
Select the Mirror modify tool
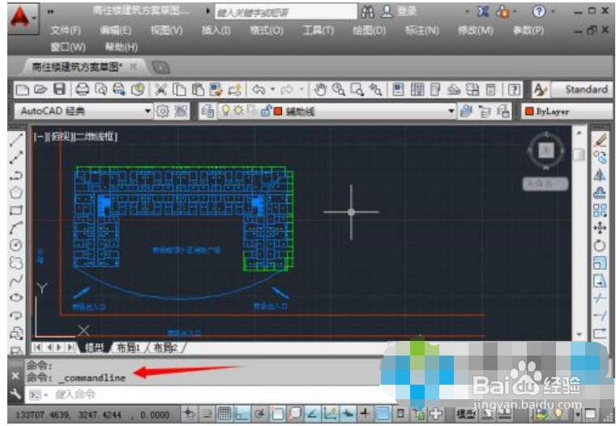pyautogui.click(x=600, y=175)
